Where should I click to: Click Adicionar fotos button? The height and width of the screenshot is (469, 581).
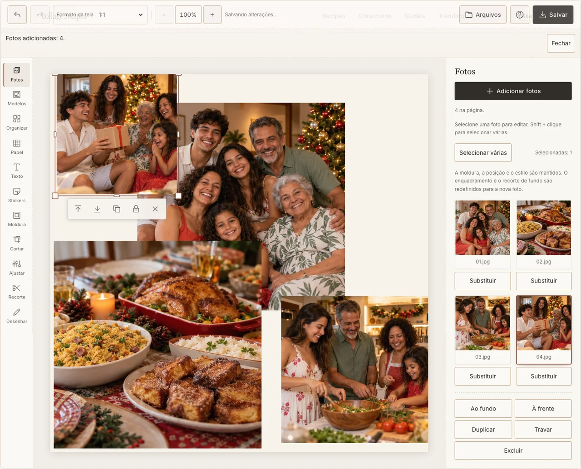pyautogui.click(x=513, y=91)
